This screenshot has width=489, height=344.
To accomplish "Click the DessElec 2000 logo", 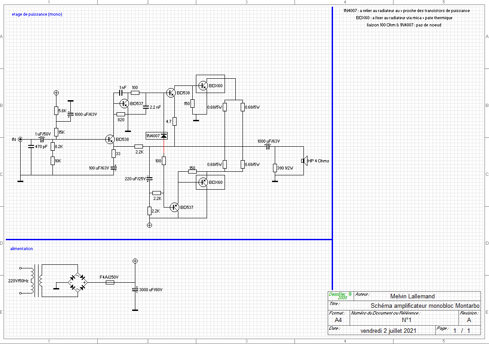I will (x=340, y=296).
